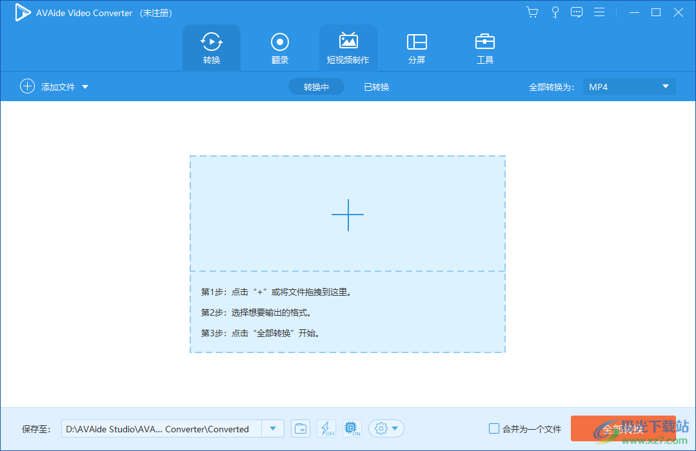Viewport: 696px width, 451px height.
Task: Click the AVAide logo icon
Action: click(22, 12)
